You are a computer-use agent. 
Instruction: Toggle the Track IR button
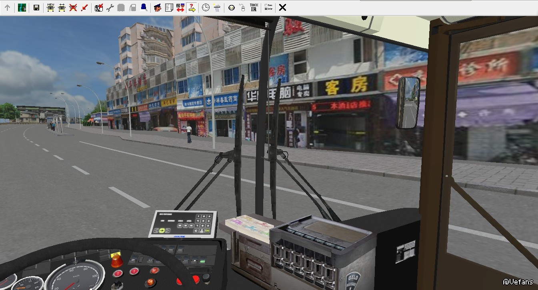point(254,7)
